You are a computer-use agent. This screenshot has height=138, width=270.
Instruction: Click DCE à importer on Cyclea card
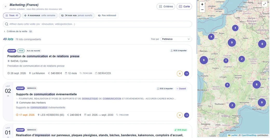click(x=178, y=51)
